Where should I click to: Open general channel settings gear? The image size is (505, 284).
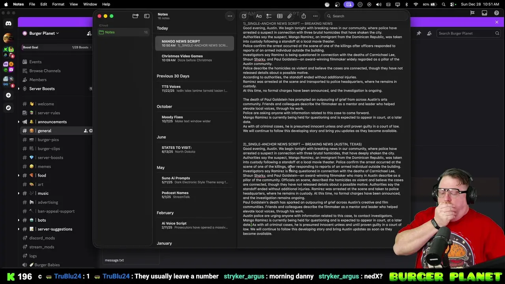(91, 131)
